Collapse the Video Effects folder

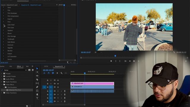click(2, 84)
